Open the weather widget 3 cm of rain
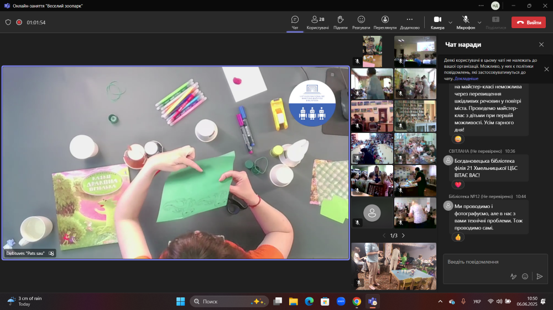The width and height of the screenshot is (553, 310). [25, 301]
